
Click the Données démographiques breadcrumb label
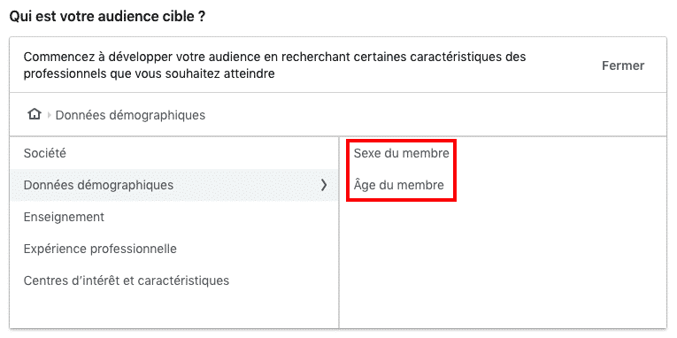(130, 115)
